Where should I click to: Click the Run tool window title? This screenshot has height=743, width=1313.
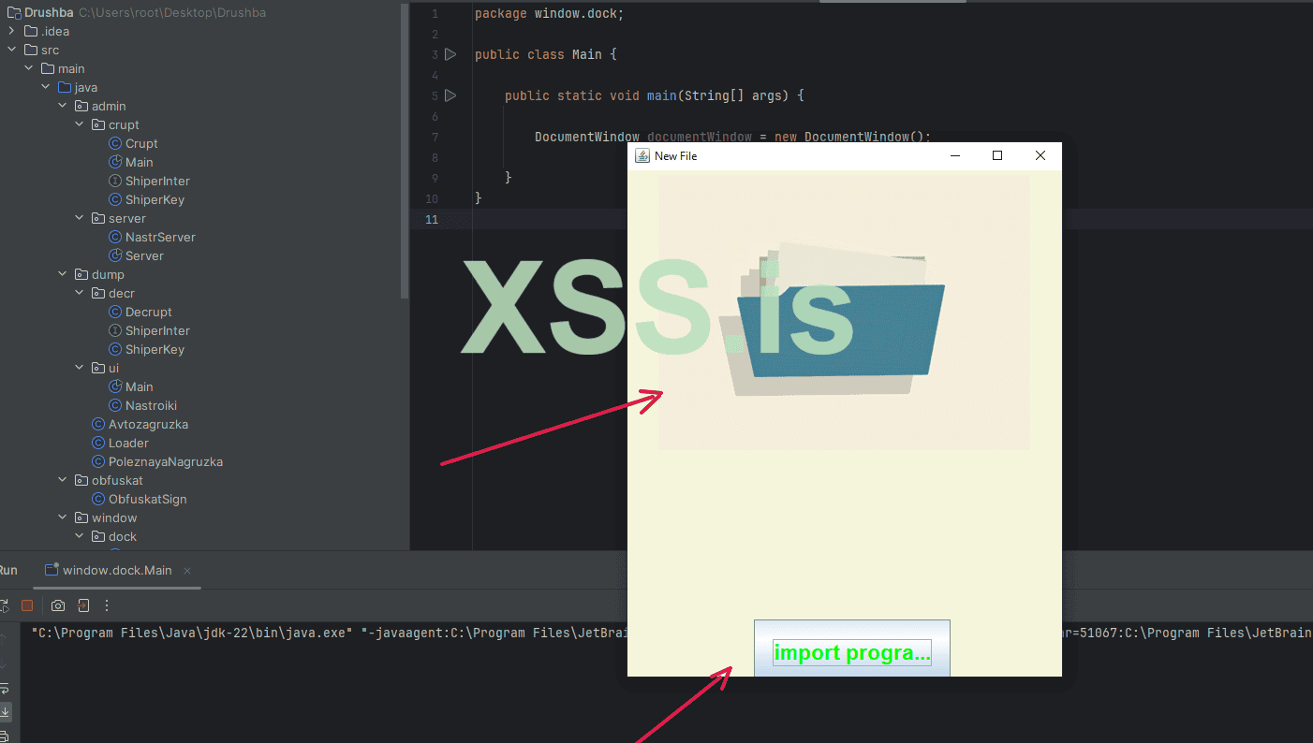[x=7, y=571]
